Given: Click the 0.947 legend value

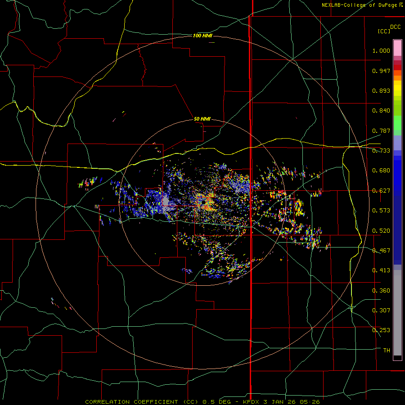Looking at the screenshot, I should tap(381, 71).
